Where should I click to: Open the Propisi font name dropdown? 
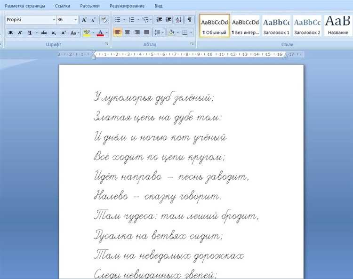tap(54, 20)
